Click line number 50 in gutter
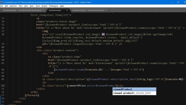 (x=3, y=85)
